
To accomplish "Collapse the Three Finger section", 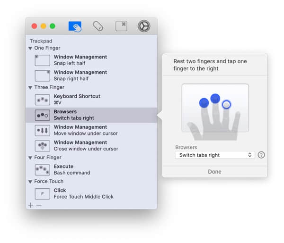I will click(30, 88).
